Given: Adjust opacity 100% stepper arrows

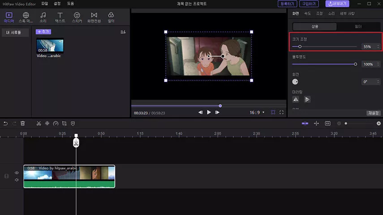Looking at the screenshot, I should 378,64.
